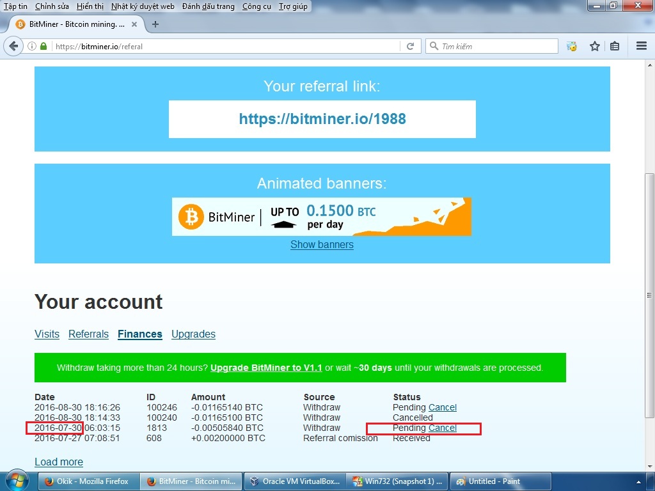Cancel the pending withdrawal ID 1813

coord(443,428)
